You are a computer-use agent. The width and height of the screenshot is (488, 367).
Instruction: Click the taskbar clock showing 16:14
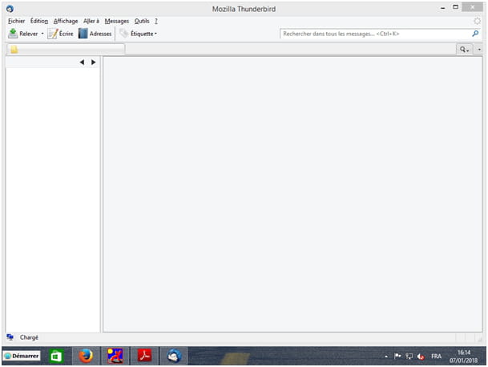coord(463,356)
